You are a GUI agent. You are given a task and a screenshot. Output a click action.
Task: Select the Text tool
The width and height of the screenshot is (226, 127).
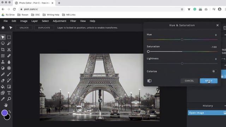[x=9, y=93]
